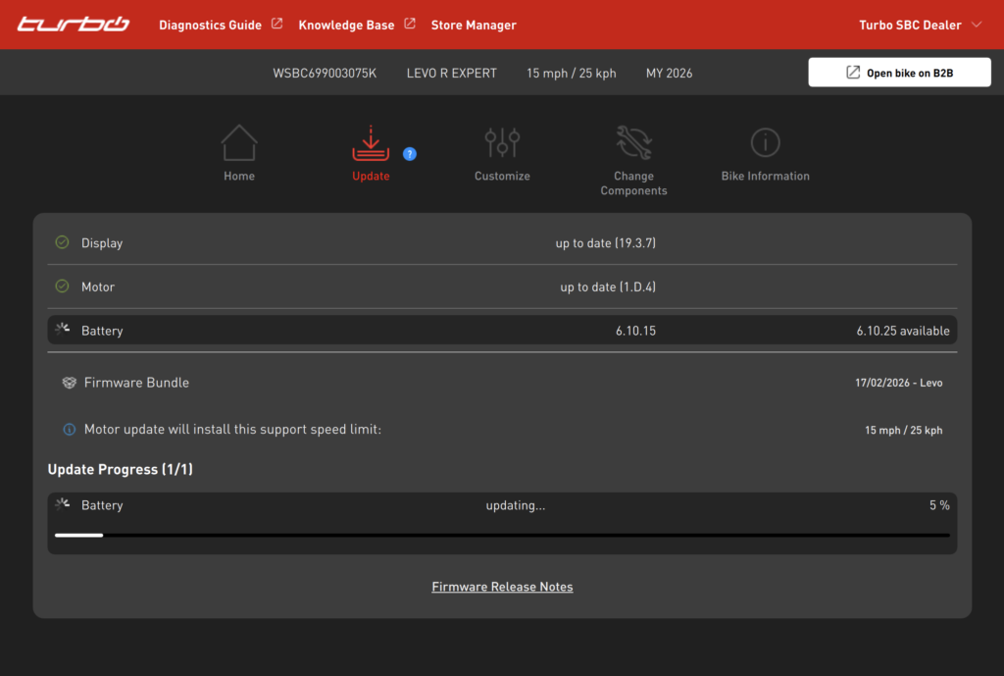
Task: Open Change Components wrench icon
Action: click(633, 143)
